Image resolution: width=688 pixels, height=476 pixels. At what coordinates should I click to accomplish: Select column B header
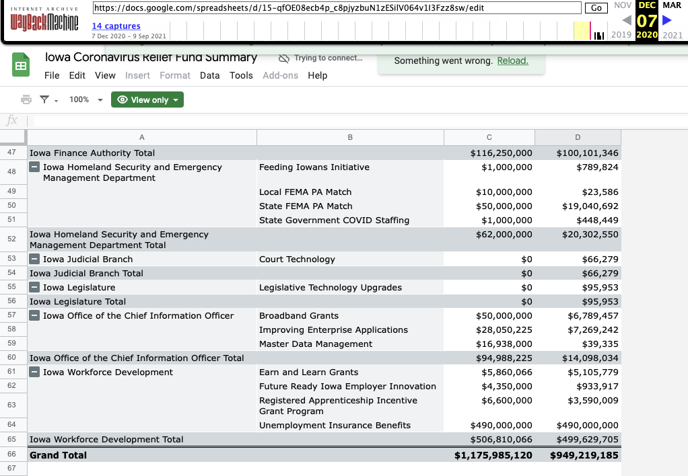(x=350, y=137)
